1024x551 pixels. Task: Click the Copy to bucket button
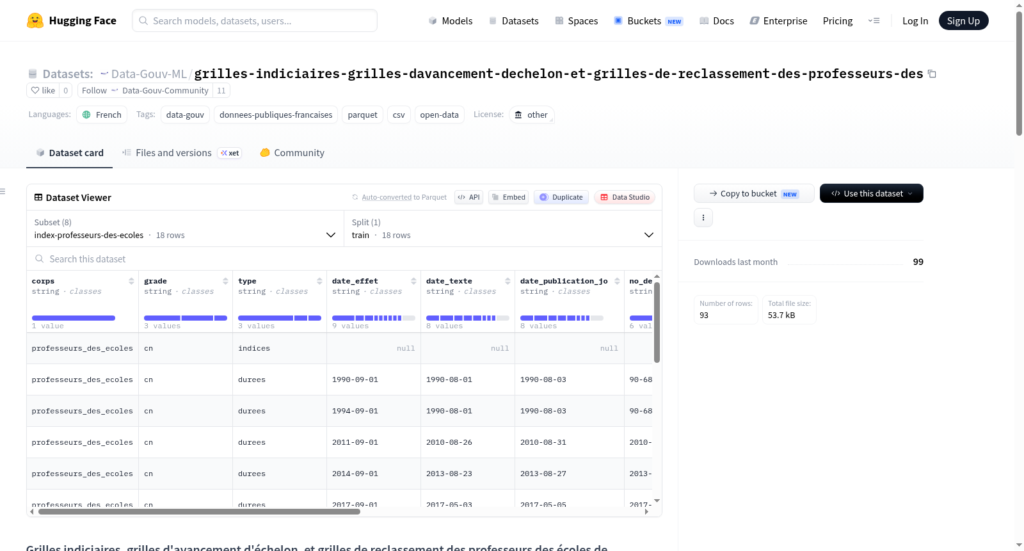(x=754, y=193)
